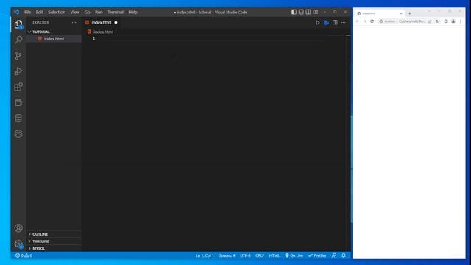
Task: Go forward in the browser window
Action: (x=365, y=21)
